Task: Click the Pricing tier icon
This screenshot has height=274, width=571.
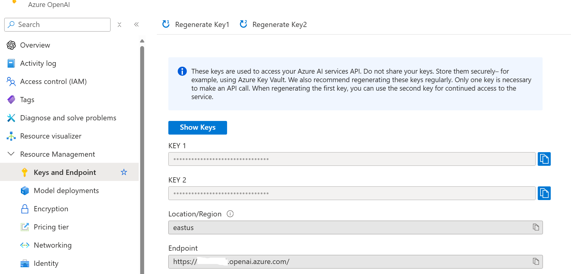Action: 25,227
